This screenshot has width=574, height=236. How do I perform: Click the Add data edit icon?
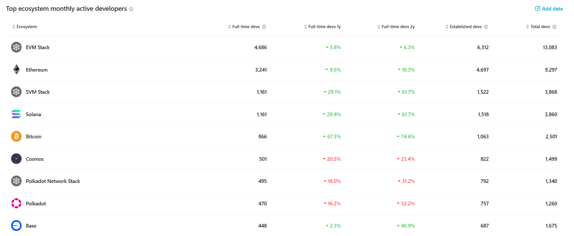pyautogui.click(x=538, y=9)
